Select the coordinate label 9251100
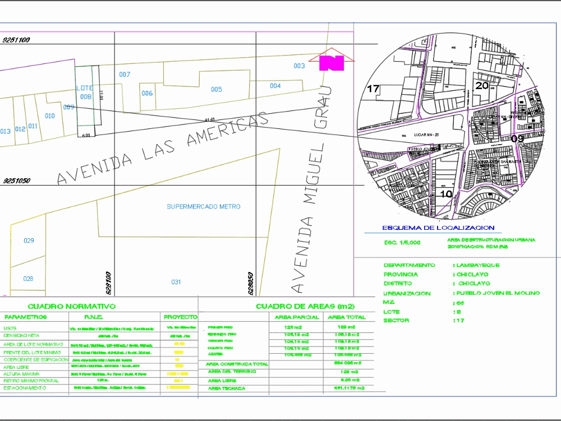This screenshot has height=421, width=561. 16,40
